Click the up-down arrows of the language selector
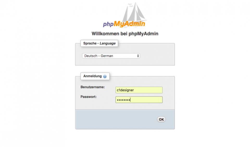Viewport: 250px width, 147px height. point(138,56)
